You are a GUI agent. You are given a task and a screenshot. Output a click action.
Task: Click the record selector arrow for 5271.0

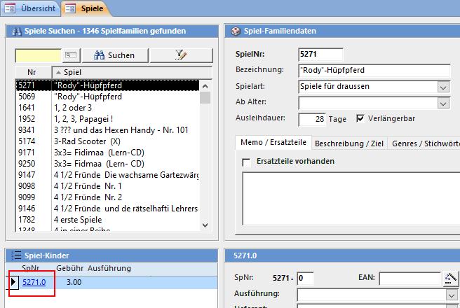[x=13, y=282]
